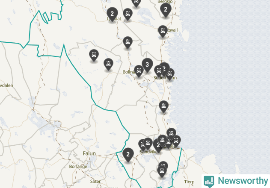Select the car marker above the Sandviken label

[x=148, y=144]
